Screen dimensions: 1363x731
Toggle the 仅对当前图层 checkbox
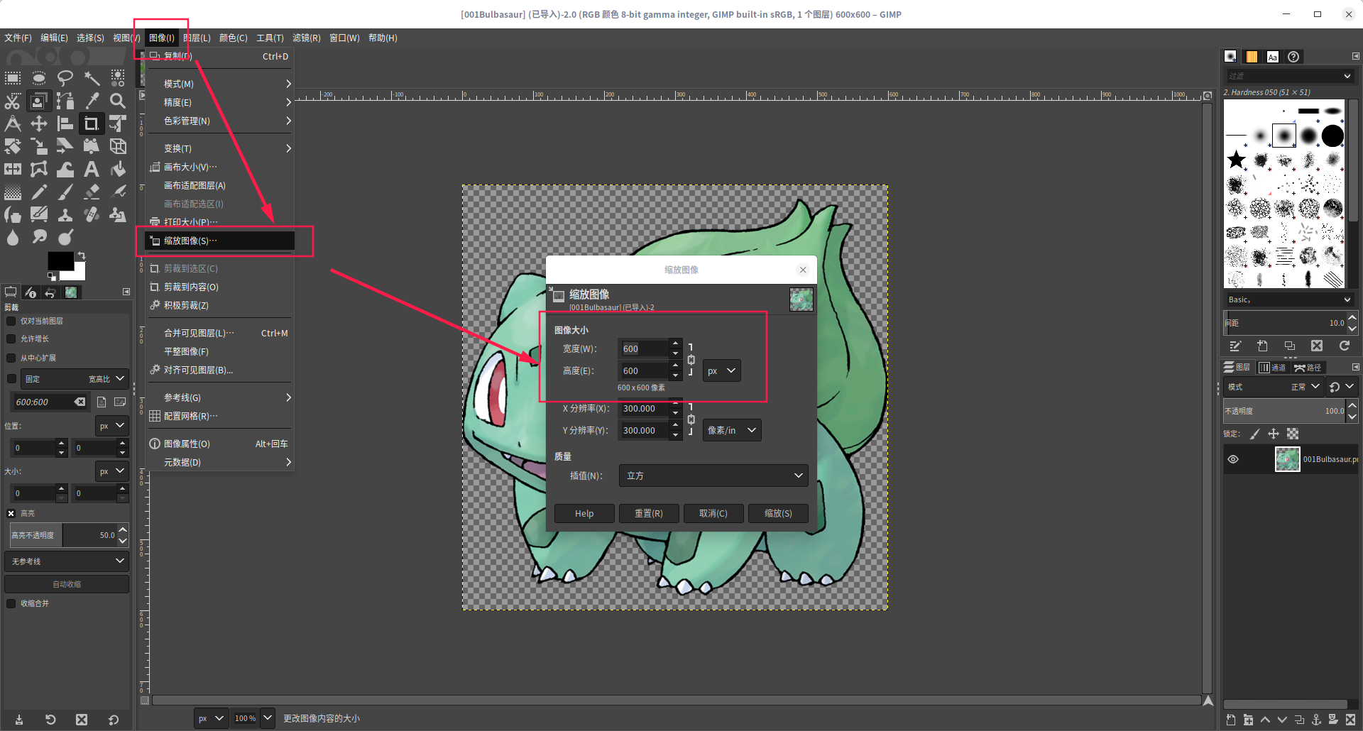[x=11, y=321]
